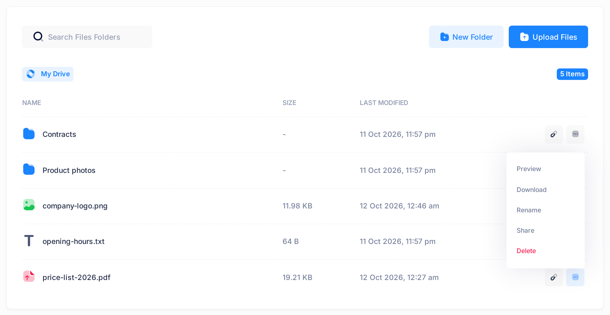610x315 pixels.
Task: Click the SIZE column header
Action: coord(289,103)
